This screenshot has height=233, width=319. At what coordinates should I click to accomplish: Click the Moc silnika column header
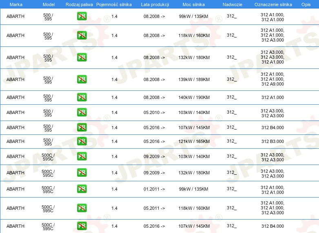coord(194,4)
